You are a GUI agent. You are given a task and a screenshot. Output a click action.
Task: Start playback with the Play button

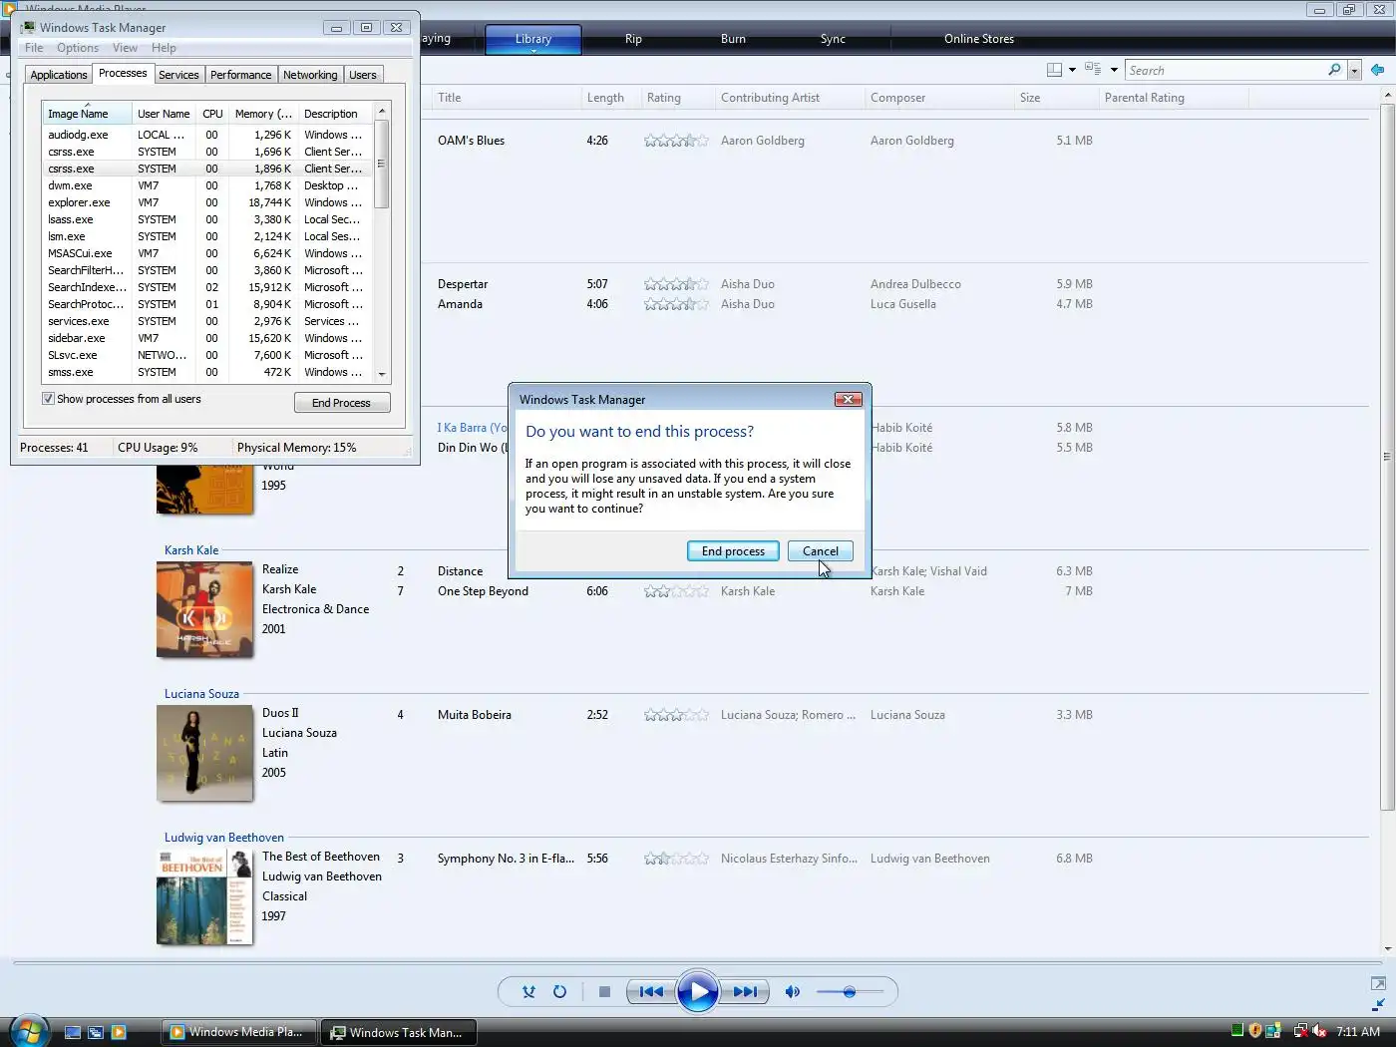(x=697, y=992)
